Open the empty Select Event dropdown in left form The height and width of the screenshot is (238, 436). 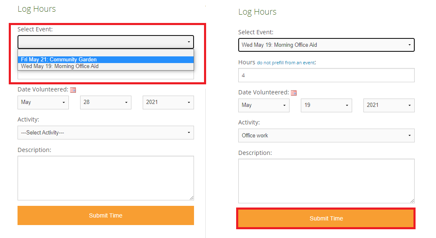[106, 42]
